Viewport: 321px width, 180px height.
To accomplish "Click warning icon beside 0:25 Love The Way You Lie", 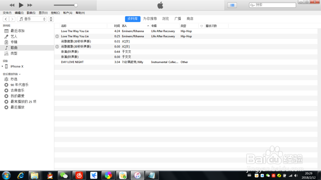I will pyautogui.click(x=57, y=37).
